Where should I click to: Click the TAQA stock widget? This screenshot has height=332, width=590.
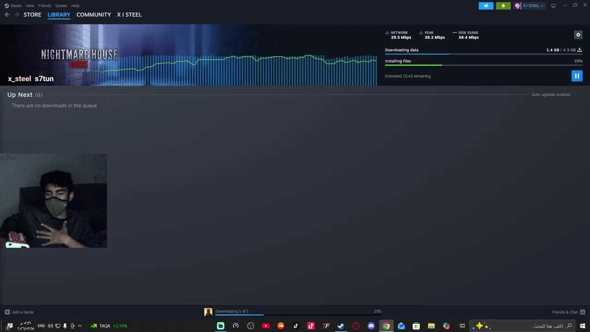(x=109, y=326)
